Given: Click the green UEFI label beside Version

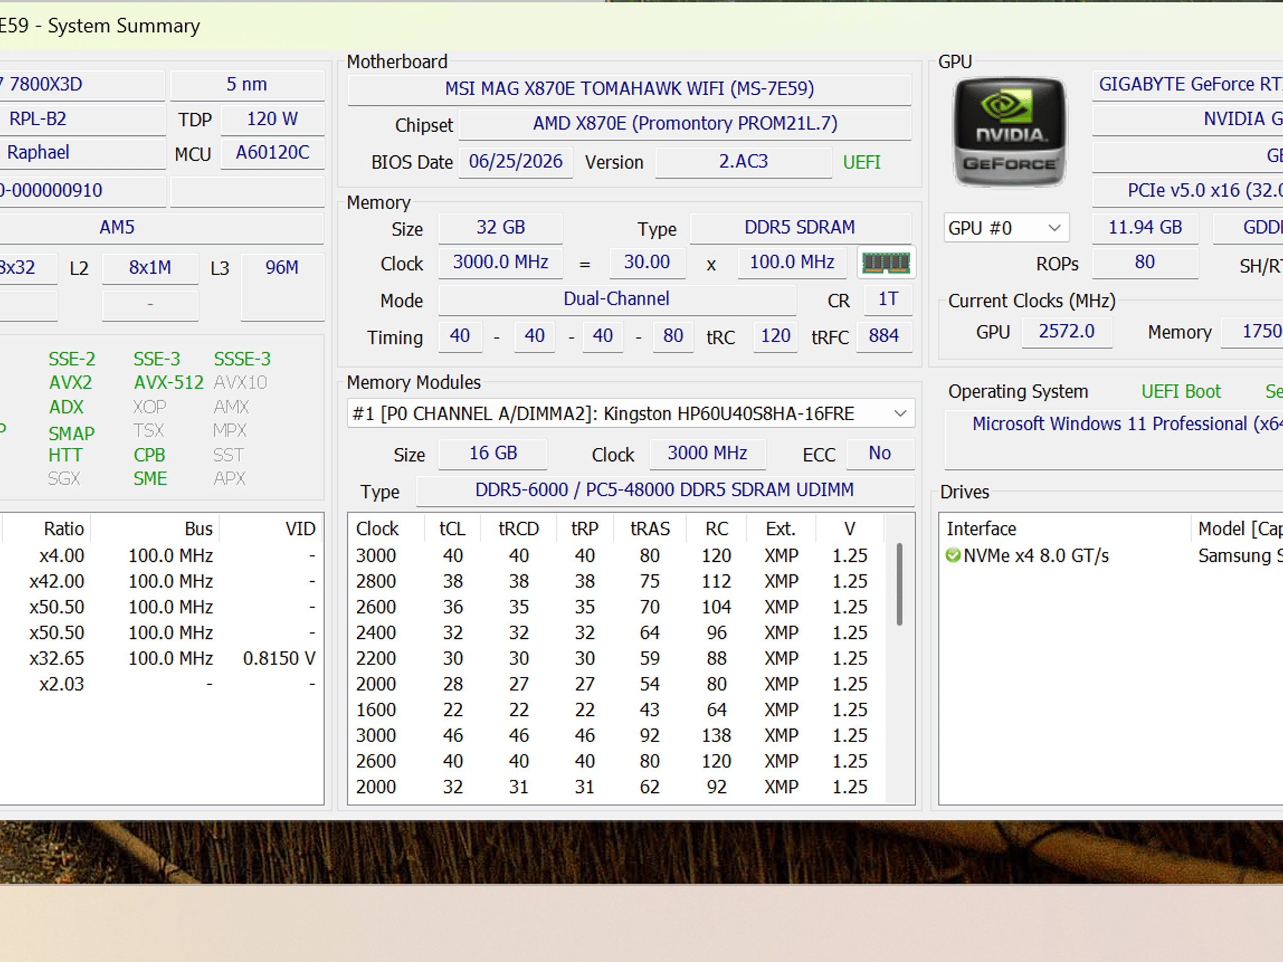Looking at the screenshot, I should click(x=861, y=163).
